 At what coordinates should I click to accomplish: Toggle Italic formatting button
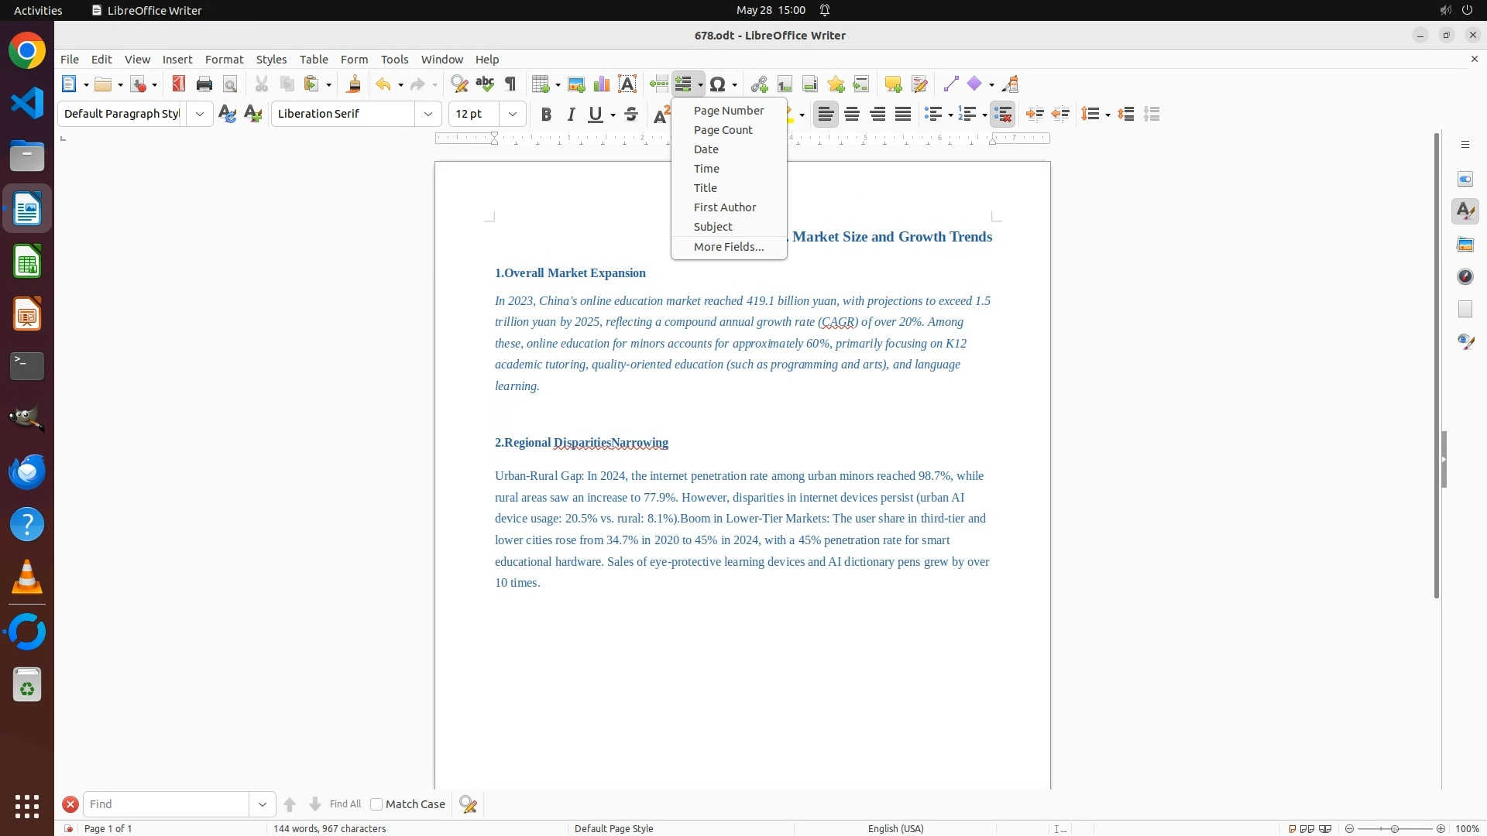coord(571,115)
